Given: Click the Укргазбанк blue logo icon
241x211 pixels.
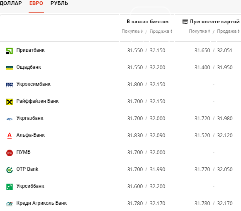Looking at the screenshot, I should coord(10,119).
